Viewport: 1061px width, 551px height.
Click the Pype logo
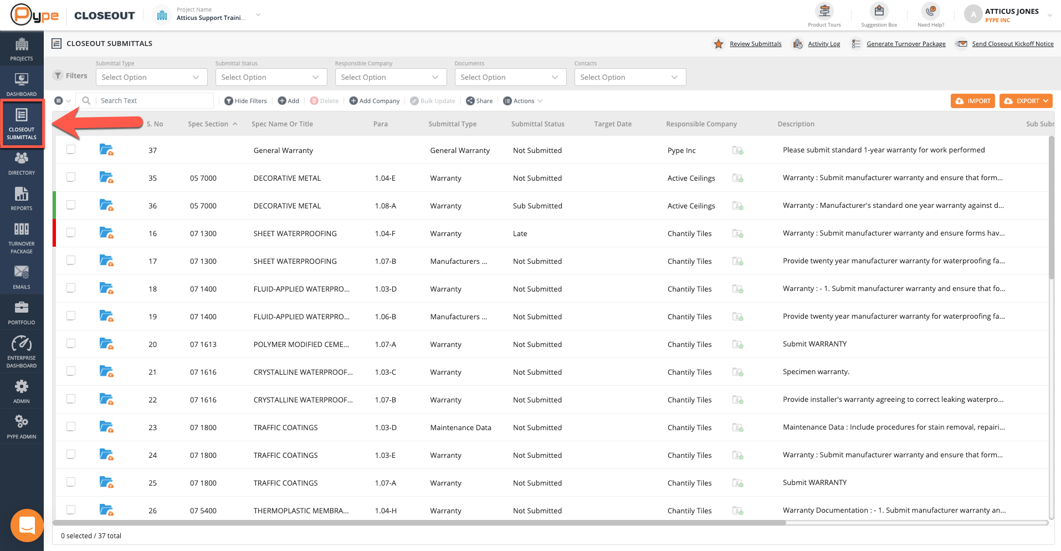pyautogui.click(x=34, y=15)
